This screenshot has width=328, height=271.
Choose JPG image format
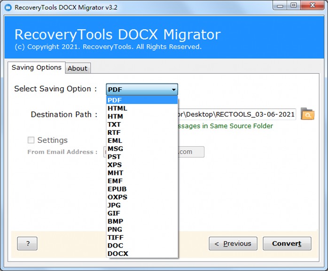pyautogui.click(x=142, y=205)
